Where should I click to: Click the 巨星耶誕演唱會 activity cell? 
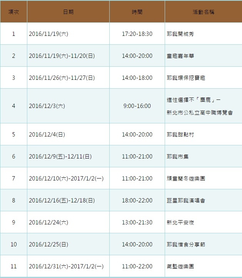click(186, 200)
